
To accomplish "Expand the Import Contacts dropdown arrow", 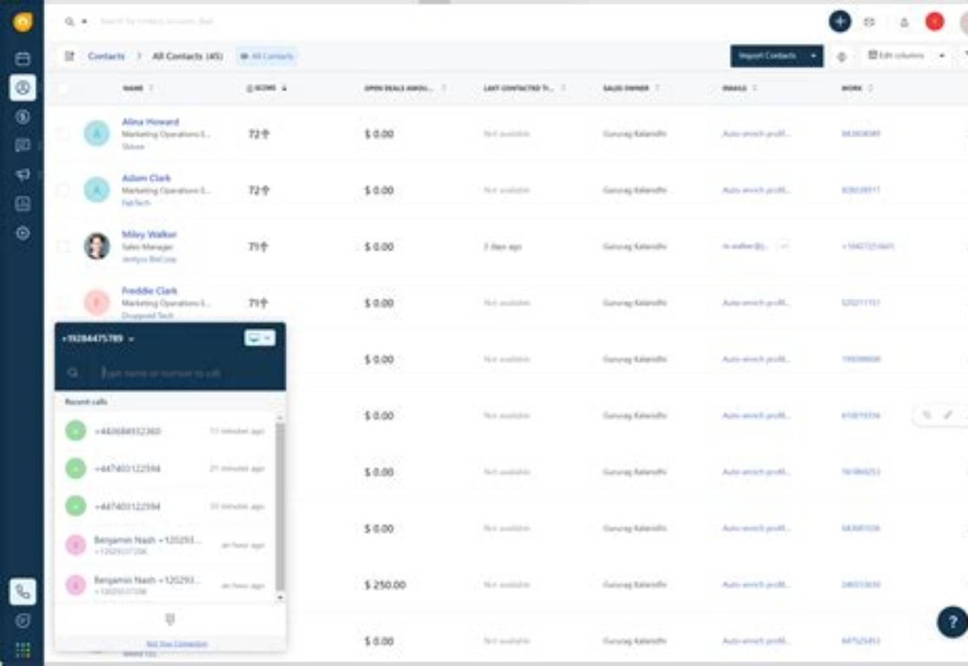I will tap(813, 56).
